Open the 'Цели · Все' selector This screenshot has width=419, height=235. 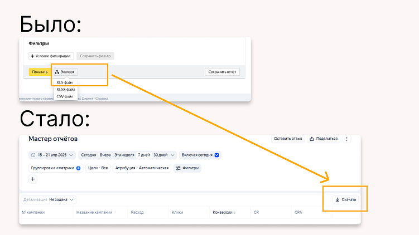tap(98, 168)
